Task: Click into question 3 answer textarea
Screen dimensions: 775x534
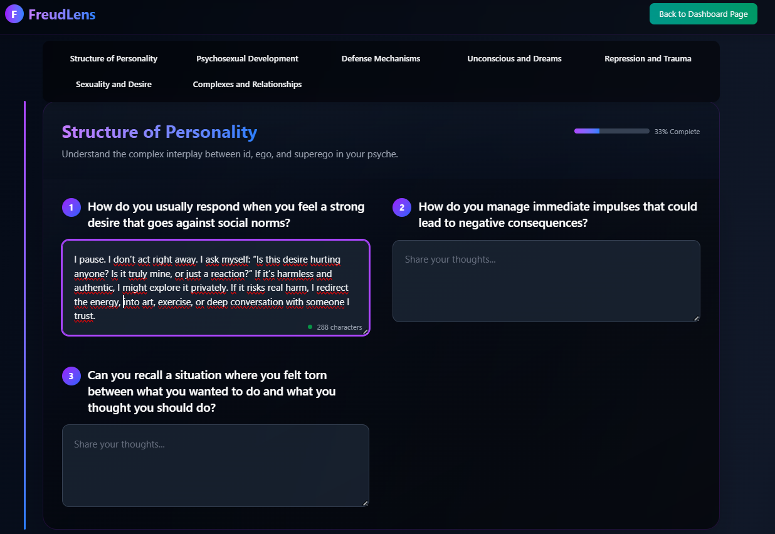Action: [215, 465]
